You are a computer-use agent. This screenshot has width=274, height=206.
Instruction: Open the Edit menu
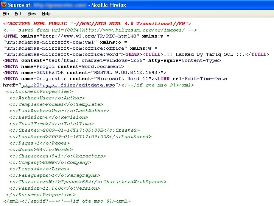(x=18, y=14)
